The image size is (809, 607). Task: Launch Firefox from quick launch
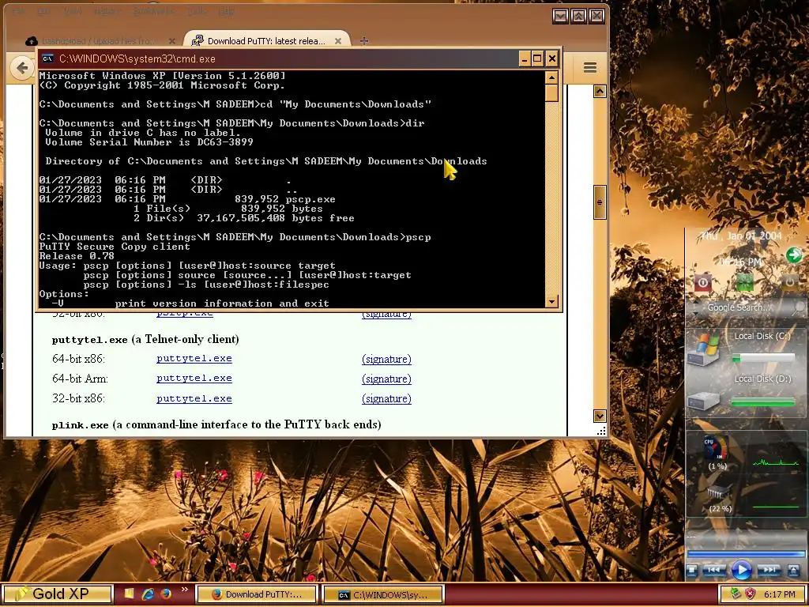(x=166, y=594)
